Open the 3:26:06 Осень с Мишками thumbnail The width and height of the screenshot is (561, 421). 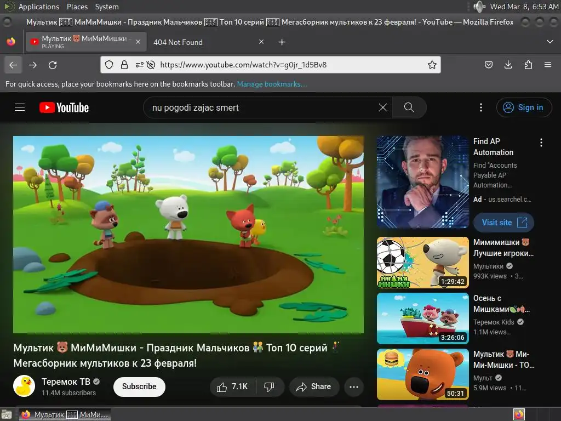pos(422,318)
